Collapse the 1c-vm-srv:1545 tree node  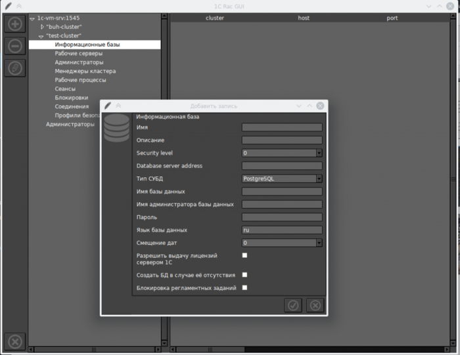point(32,19)
